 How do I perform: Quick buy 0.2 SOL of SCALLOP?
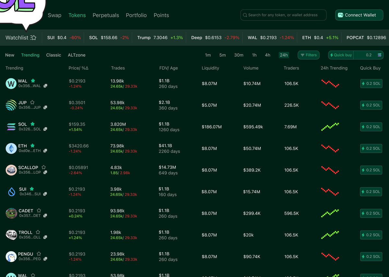tap(371, 170)
